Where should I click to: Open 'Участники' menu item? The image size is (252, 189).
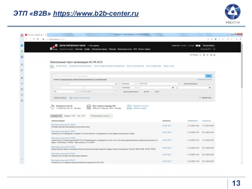coord(79,49)
